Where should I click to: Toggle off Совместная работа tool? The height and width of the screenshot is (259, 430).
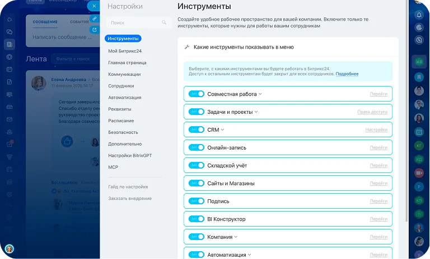tap(197, 94)
